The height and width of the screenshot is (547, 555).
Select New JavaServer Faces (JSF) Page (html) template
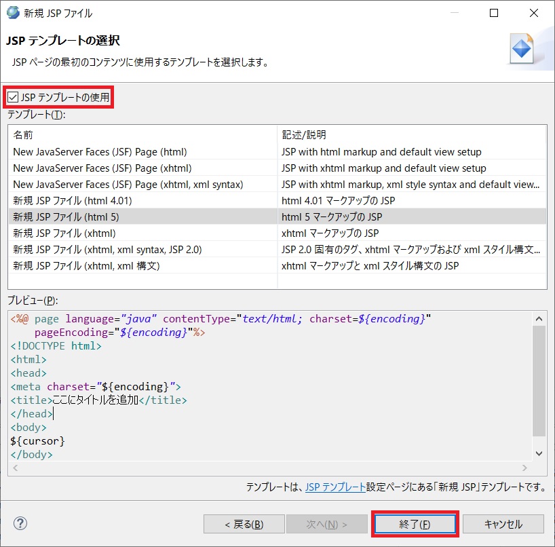click(x=100, y=152)
